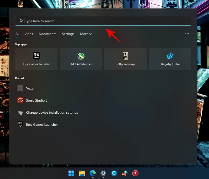Open dBpoweramp top app tile

pos(125,59)
